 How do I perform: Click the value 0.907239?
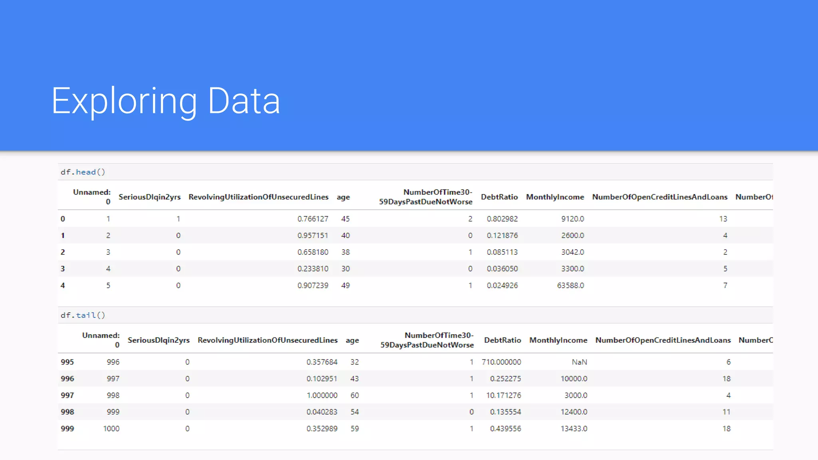click(313, 286)
